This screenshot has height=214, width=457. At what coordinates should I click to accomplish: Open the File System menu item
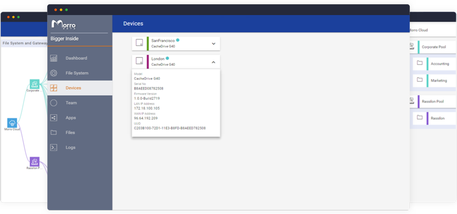point(80,73)
